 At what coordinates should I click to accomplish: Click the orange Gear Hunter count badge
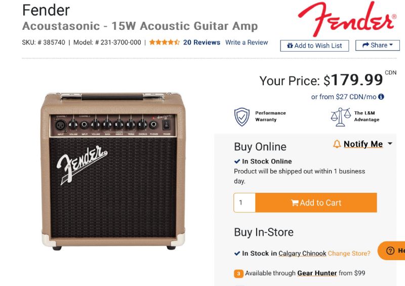[x=238, y=273]
